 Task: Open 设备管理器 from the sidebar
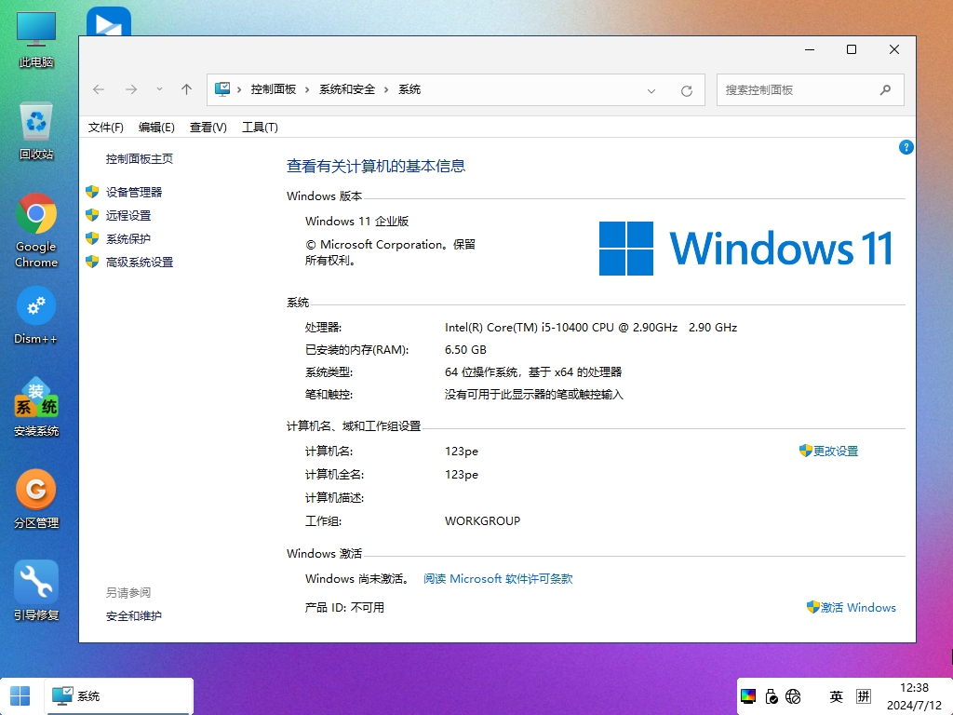[x=134, y=192]
